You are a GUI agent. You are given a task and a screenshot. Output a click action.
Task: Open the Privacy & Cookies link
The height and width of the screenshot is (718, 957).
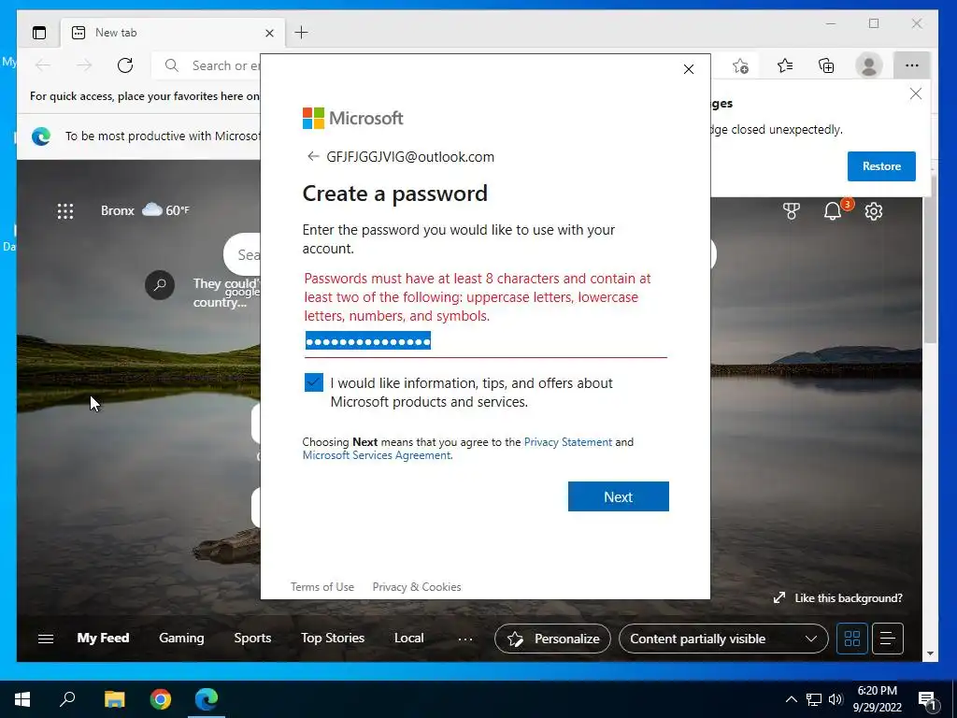pos(417,587)
